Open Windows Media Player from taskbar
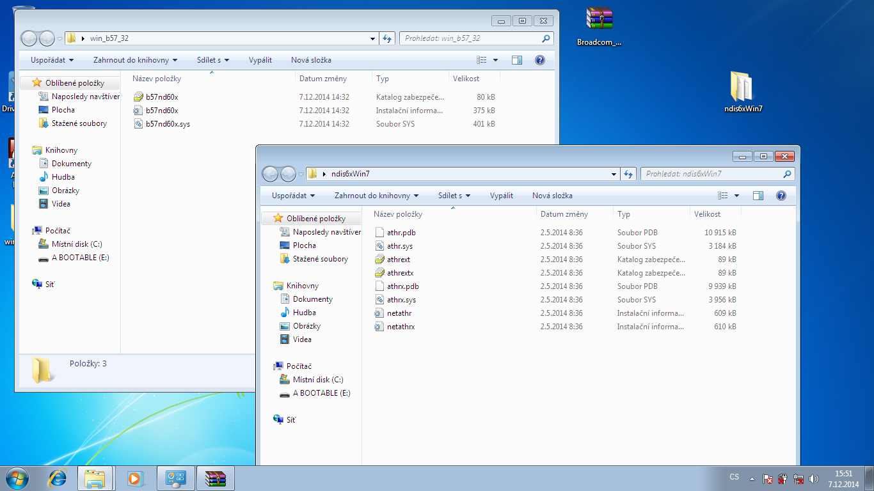 pos(134,478)
